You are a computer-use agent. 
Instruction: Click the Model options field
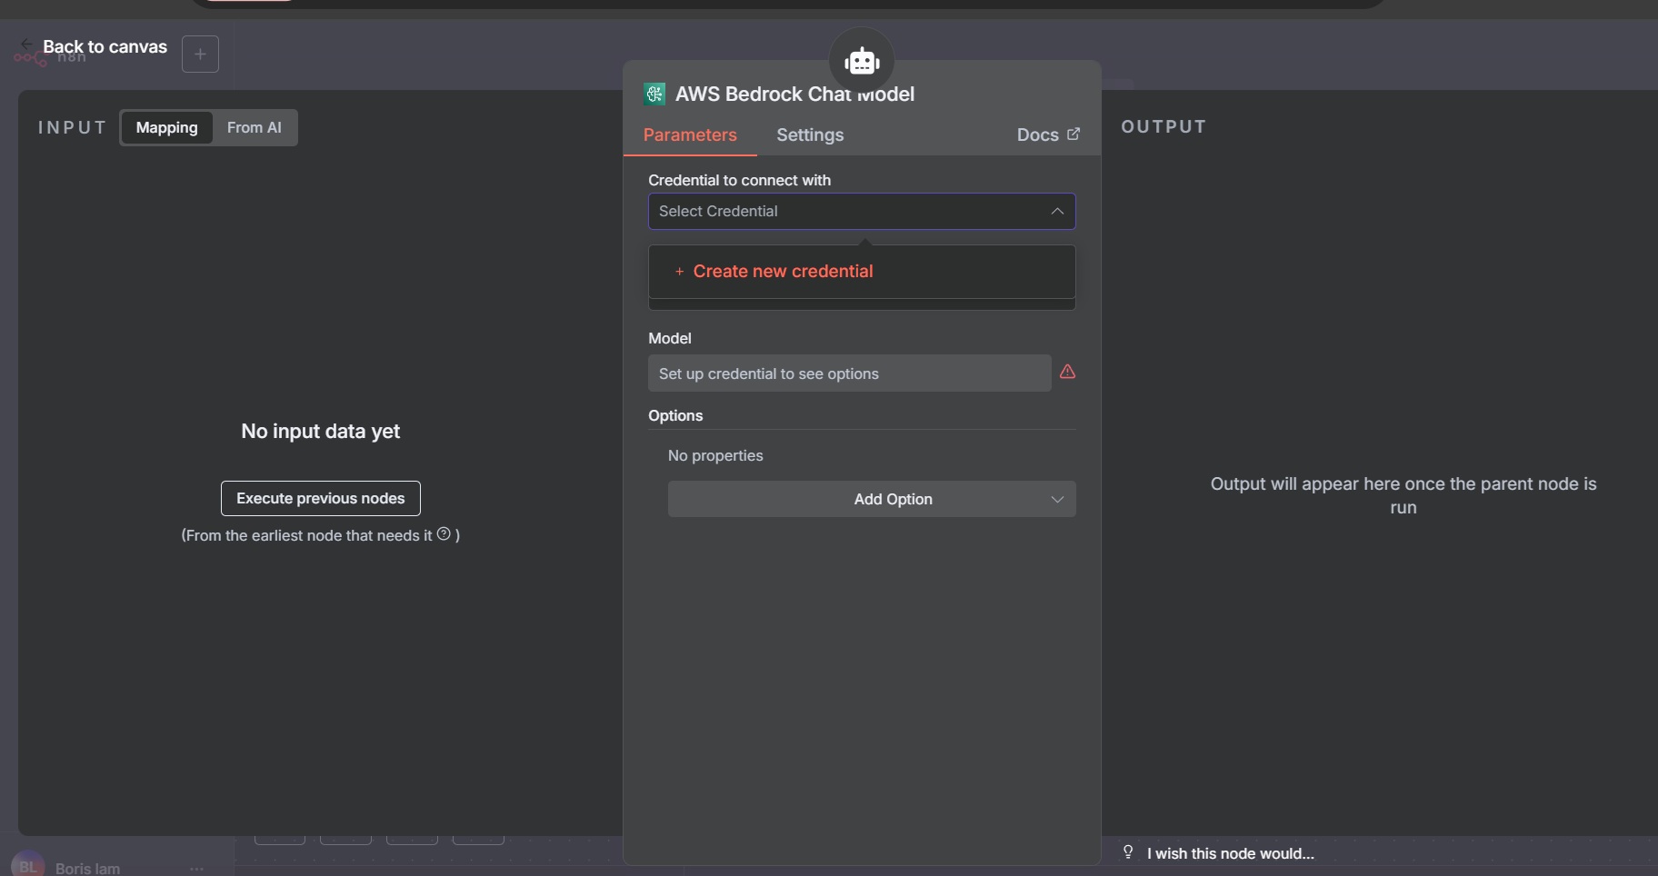coord(850,373)
